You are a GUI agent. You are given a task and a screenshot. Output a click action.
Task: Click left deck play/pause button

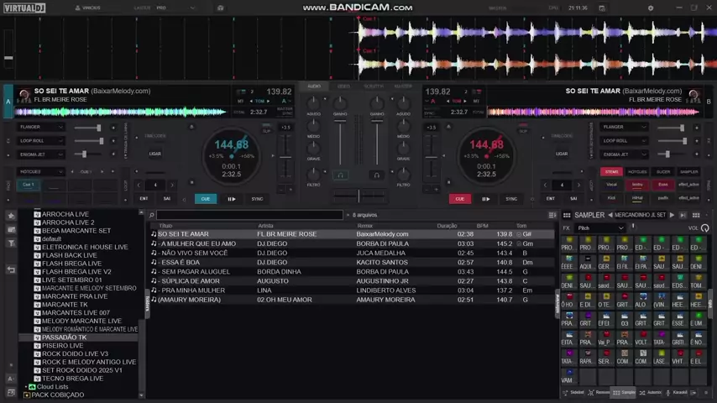(x=232, y=199)
